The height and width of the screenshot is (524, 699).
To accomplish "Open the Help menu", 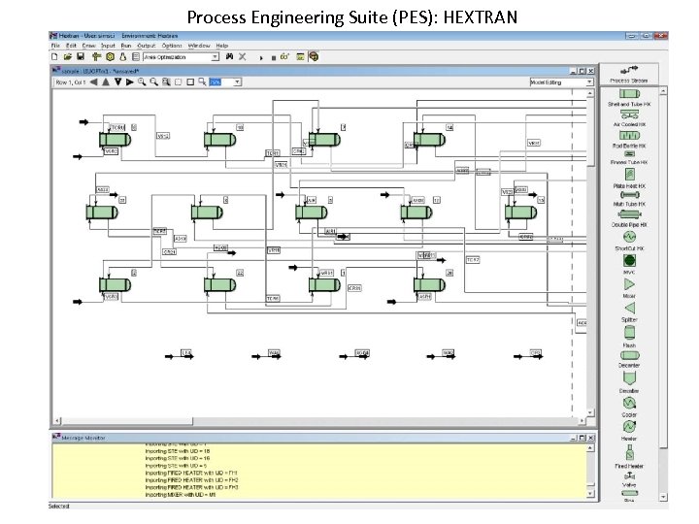I will pyautogui.click(x=222, y=46).
